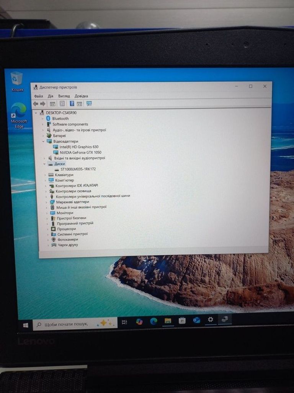Viewport: 294px width, 393px height.
Task: Select Програмний пристрій category
Action: pos(75,223)
